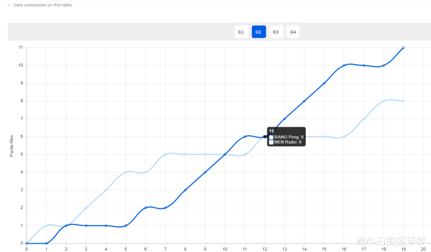
Task: Pick dark blue data point at rally 3
Action: point(86,226)
